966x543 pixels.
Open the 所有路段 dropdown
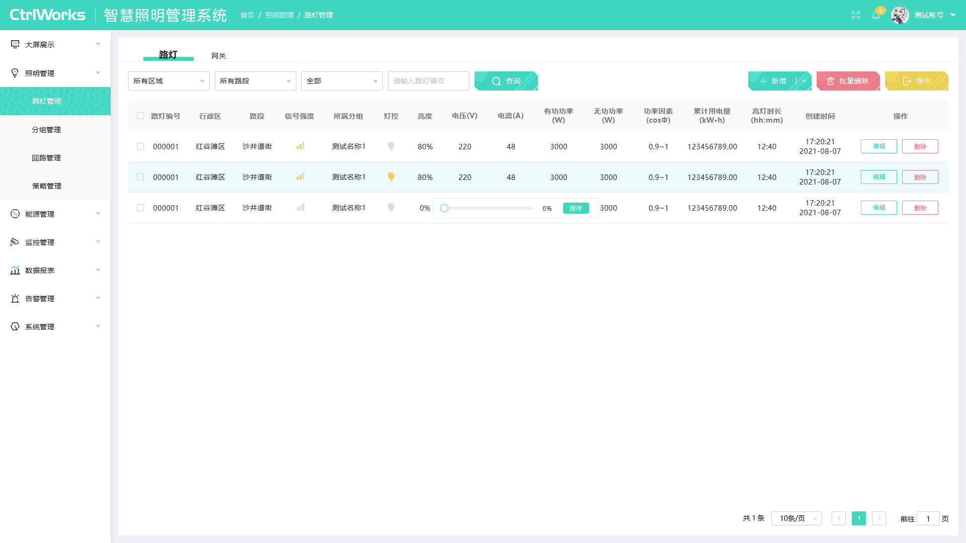click(256, 81)
